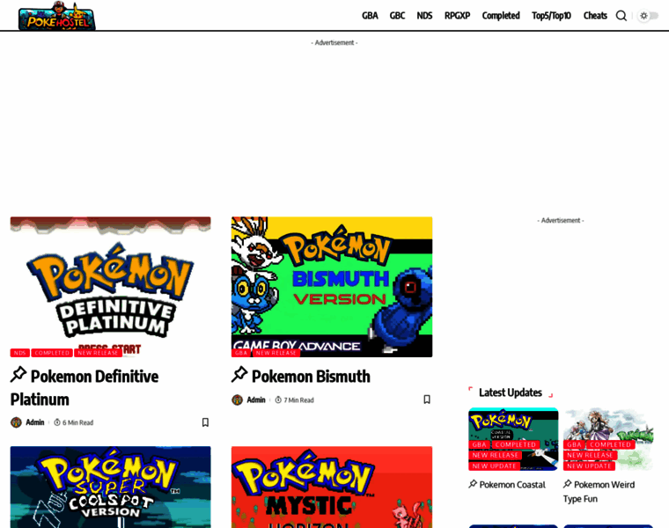The height and width of the screenshot is (528, 669).
Task: Bookmark the Pokemon Definitive Platinum post
Action: [x=205, y=422]
